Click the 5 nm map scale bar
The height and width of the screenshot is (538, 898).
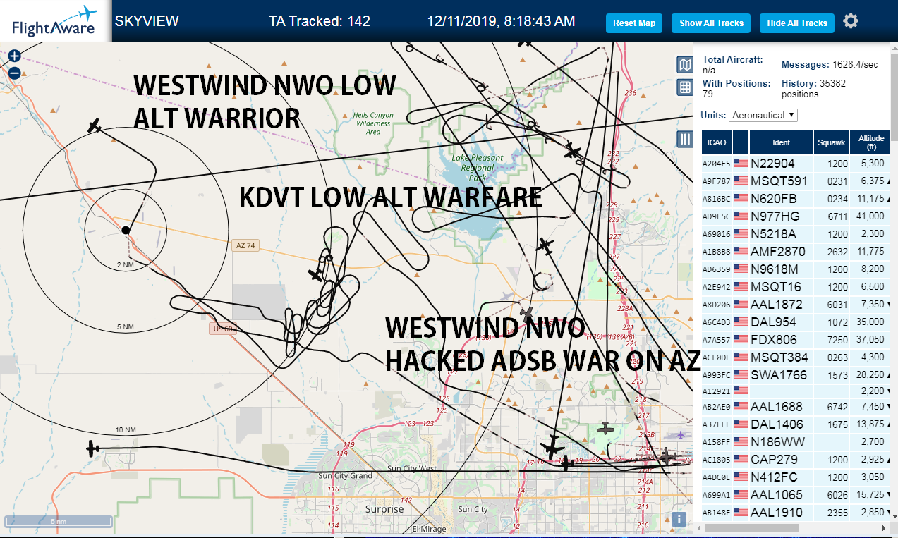(x=59, y=522)
